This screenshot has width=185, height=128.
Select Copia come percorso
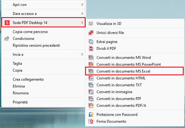(x=30, y=32)
